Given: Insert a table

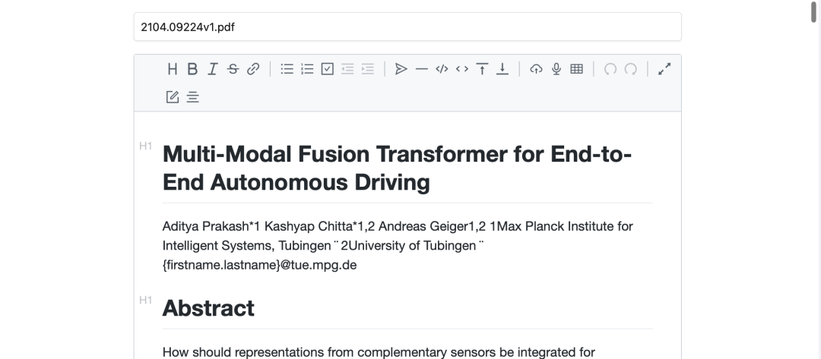Looking at the screenshot, I should tap(576, 69).
